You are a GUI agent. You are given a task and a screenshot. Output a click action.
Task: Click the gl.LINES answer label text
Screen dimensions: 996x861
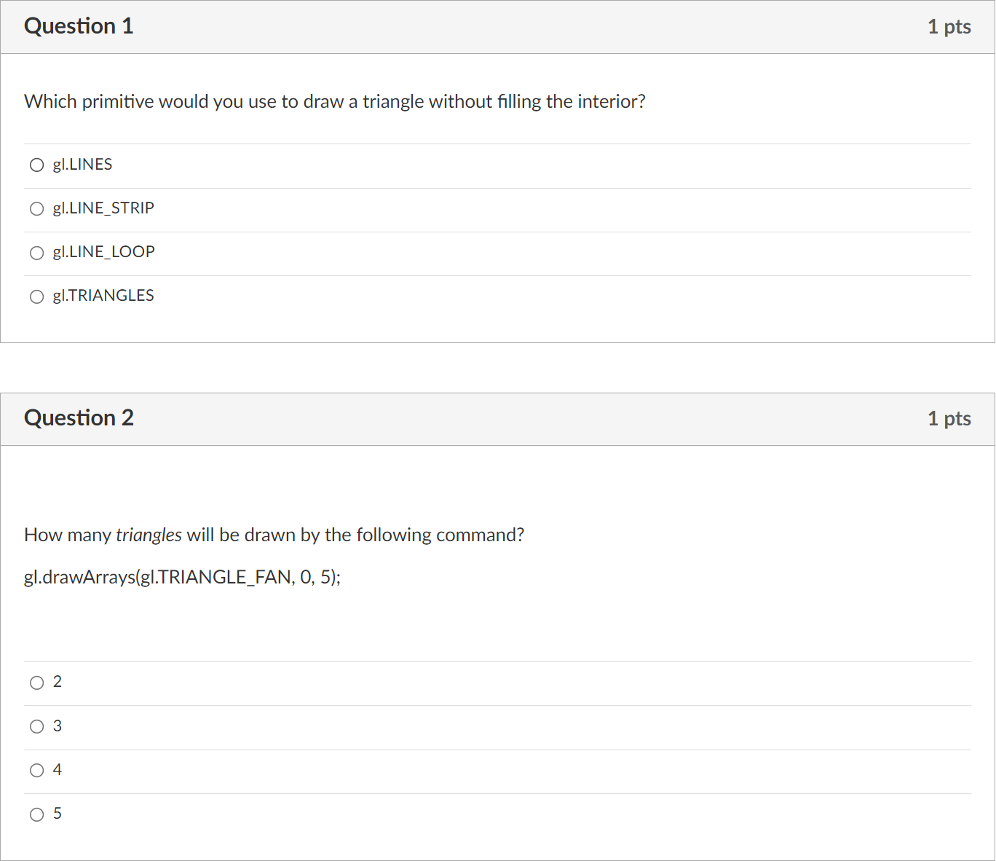point(82,165)
